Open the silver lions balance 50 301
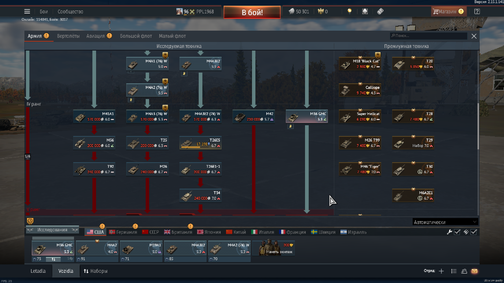Screen dimensions: 504x283 [299, 12]
